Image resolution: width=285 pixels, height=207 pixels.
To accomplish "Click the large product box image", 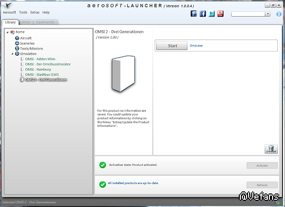I will 124,73.
